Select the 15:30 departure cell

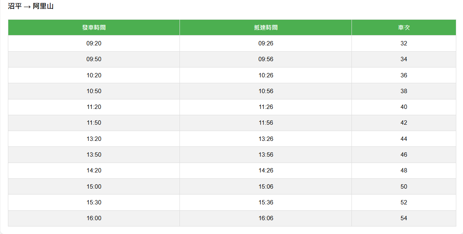(94, 202)
